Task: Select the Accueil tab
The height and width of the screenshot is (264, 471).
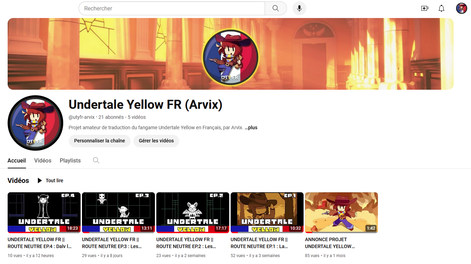Action: click(17, 160)
